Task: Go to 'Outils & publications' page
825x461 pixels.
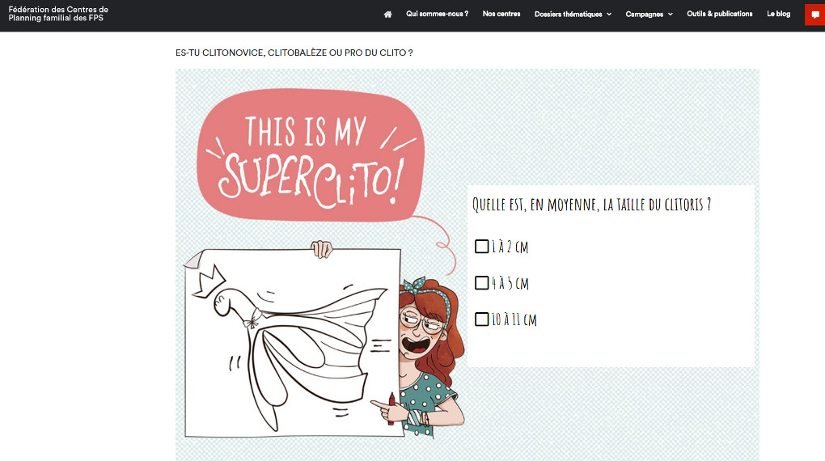Action: click(x=719, y=14)
